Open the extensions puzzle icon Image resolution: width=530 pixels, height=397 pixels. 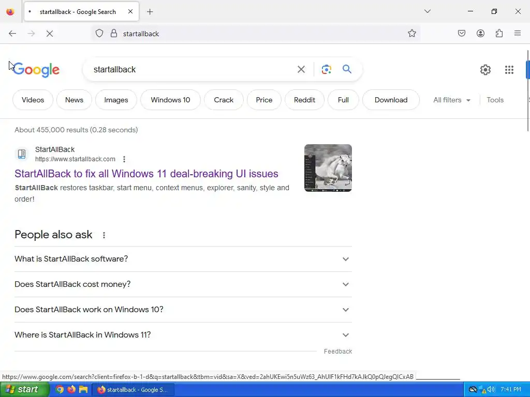coord(499,33)
